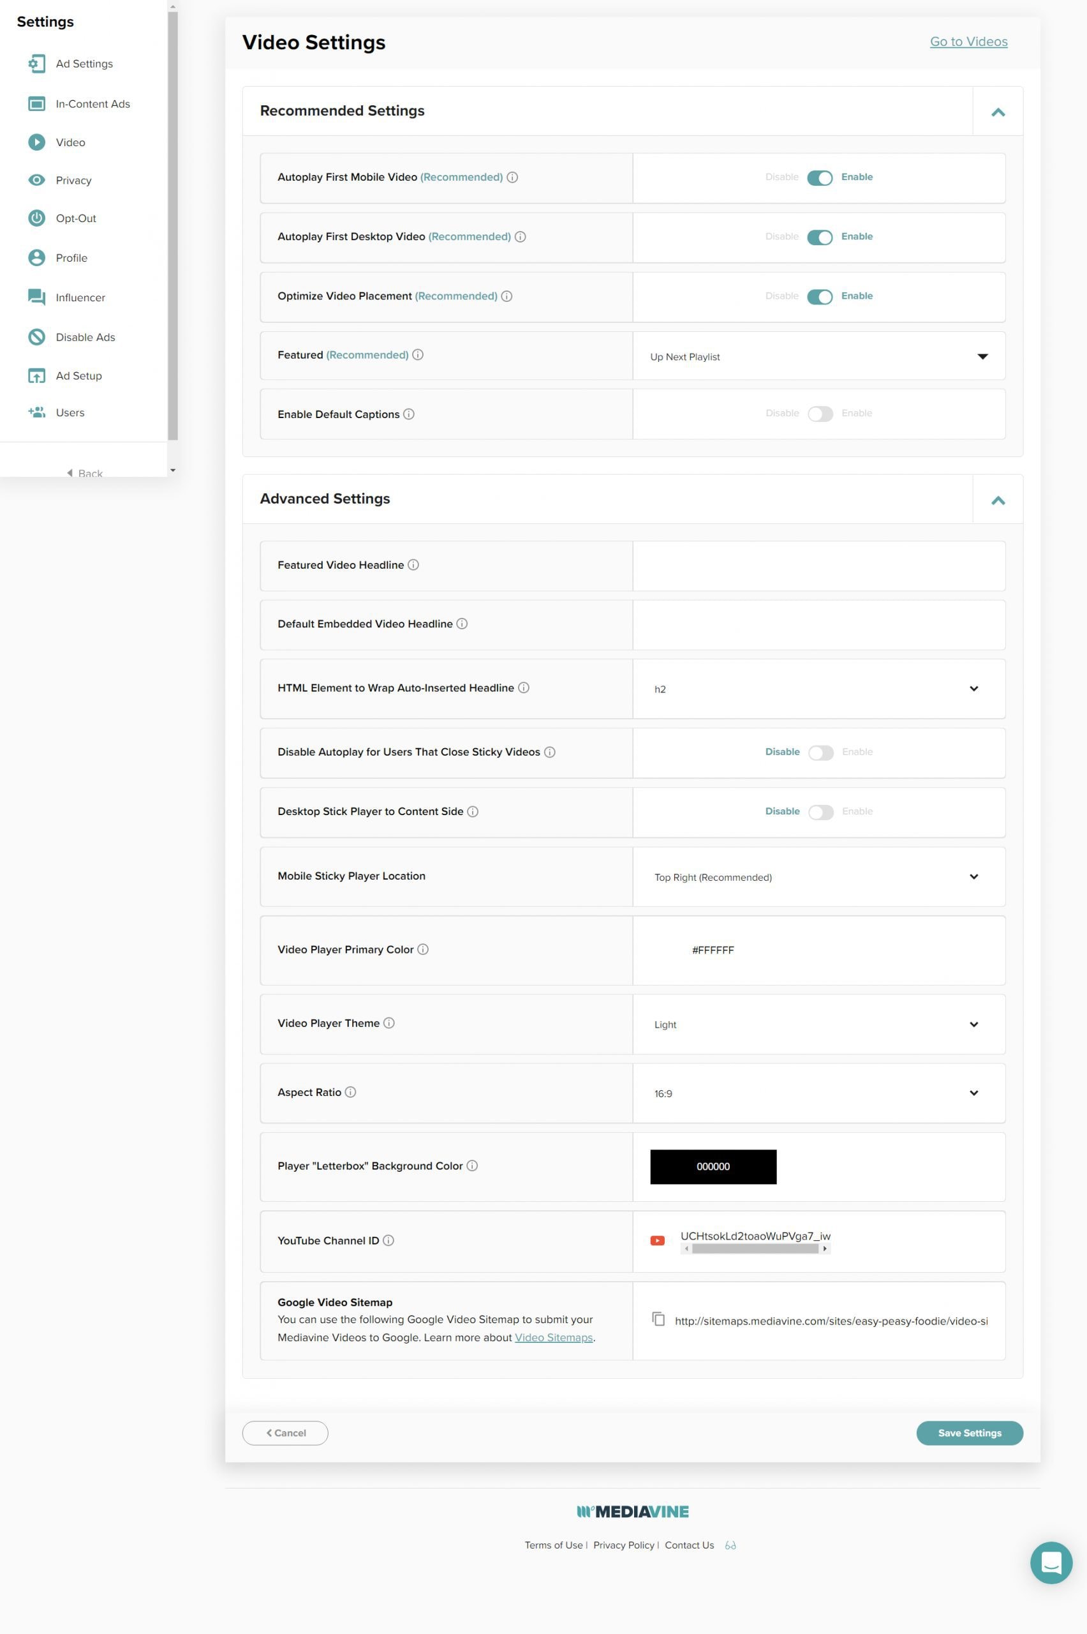This screenshot has width=1087, height=1634.
Task: Toggle Optimize Video Placement switch
Action: tap(820, 297)
